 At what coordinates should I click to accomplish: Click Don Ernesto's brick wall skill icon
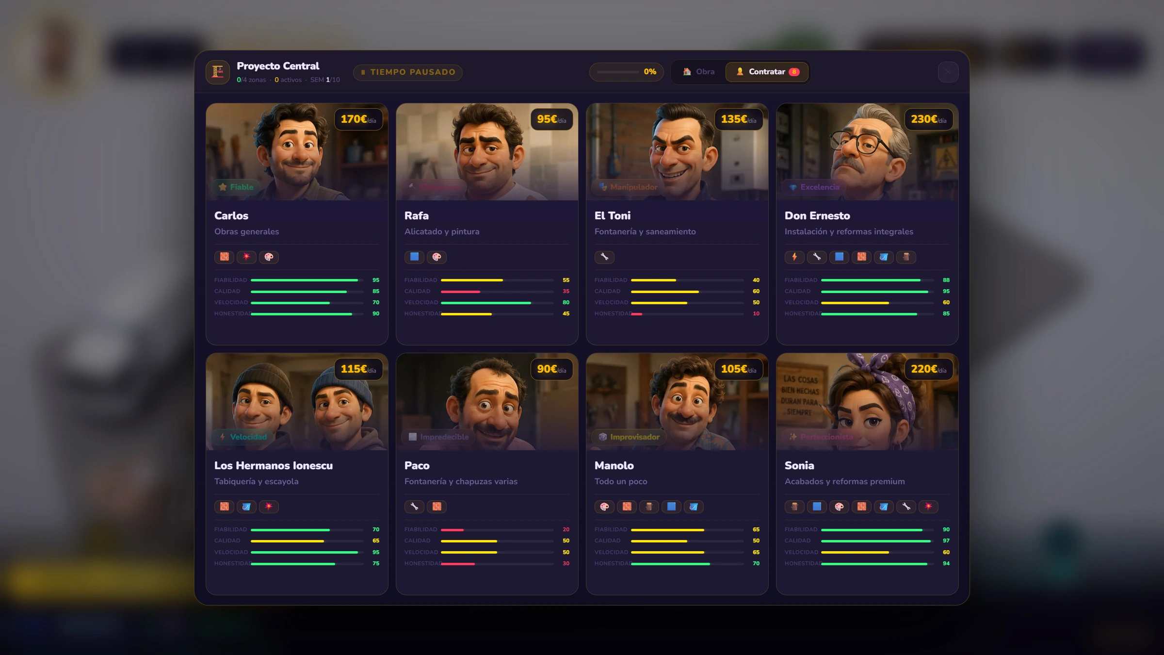pyautogui.click(x=861, y=257)
